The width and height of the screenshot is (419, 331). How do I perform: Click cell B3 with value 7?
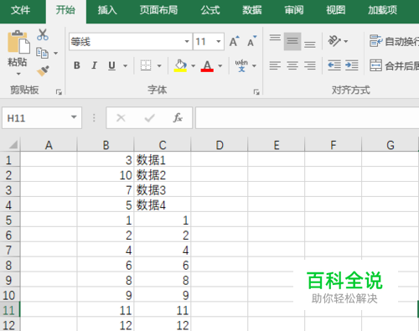[x=106, y=190]
